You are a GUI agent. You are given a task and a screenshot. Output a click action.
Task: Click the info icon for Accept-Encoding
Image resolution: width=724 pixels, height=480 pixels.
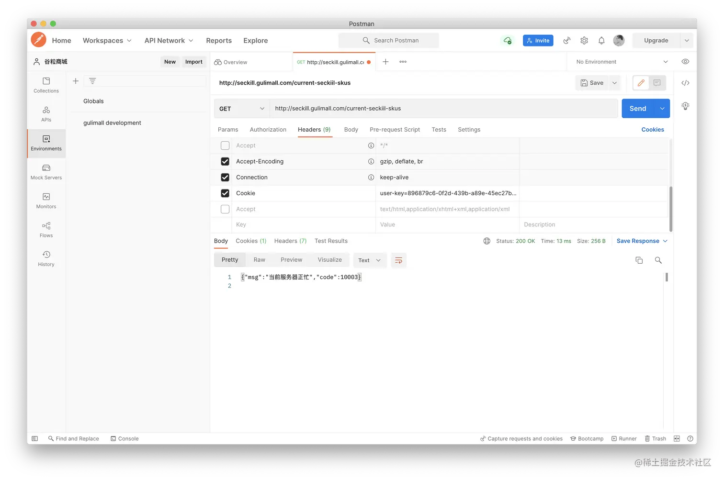tap(371, 162)
